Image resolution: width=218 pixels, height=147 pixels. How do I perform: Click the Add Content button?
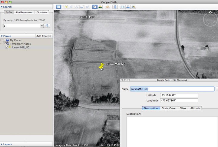click(x=44, y=36)
